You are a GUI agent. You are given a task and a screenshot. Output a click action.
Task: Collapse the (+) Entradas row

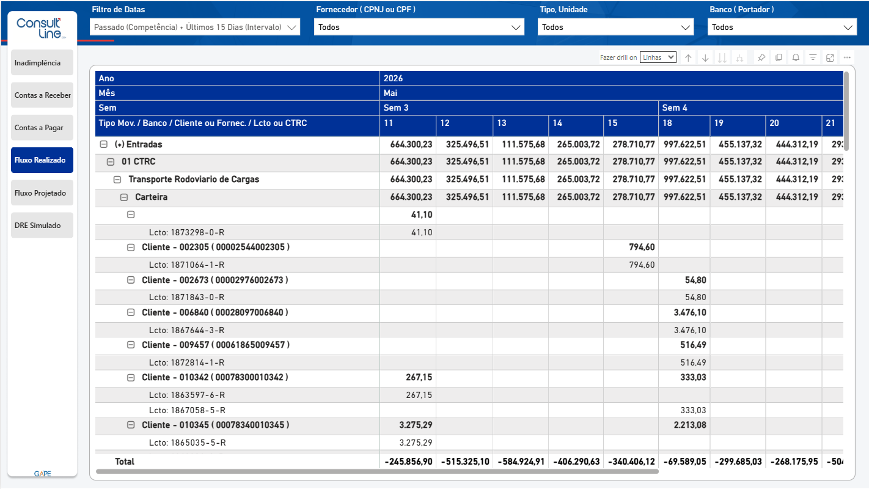tap(104, 145)
